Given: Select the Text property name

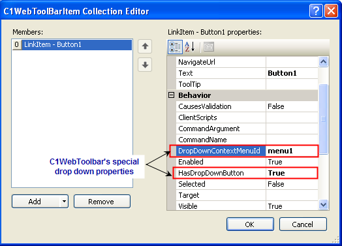Looking at the screenshot, I should tap(185, 73).
